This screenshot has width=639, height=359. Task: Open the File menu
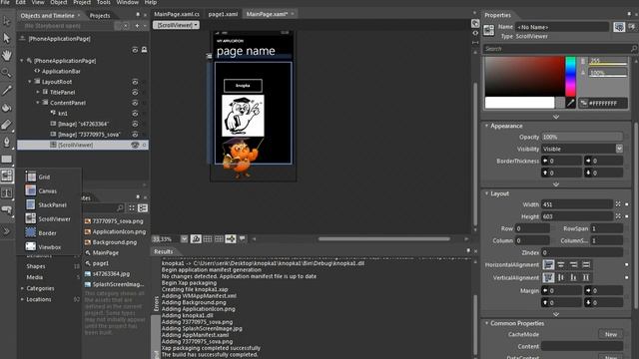(x=5, y=2)
